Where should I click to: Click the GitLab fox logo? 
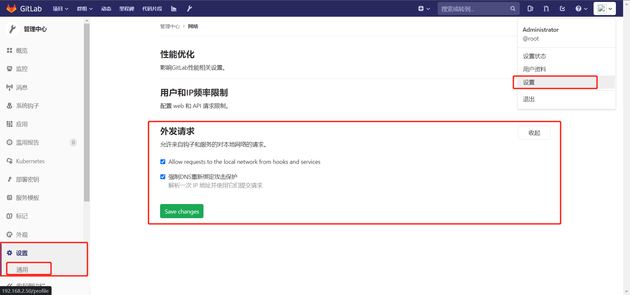coord(11,9)
